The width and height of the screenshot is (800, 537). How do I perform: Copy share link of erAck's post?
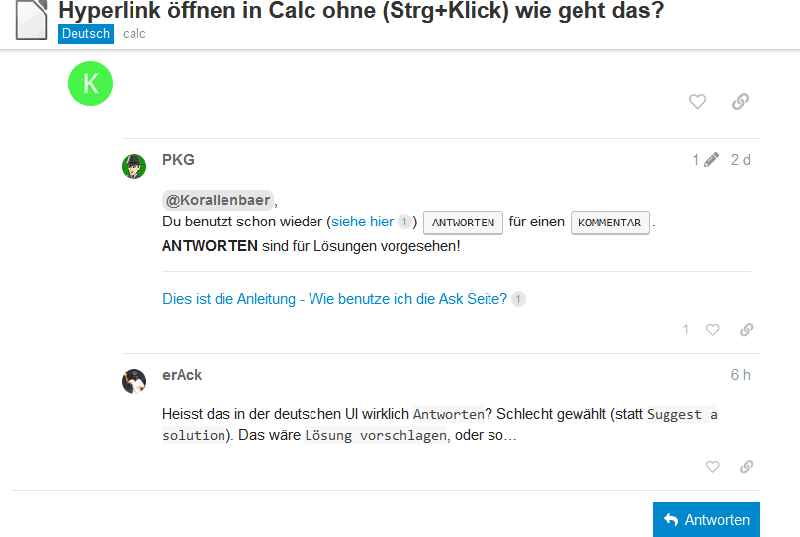pyautogui.click(x=746, y=466)
